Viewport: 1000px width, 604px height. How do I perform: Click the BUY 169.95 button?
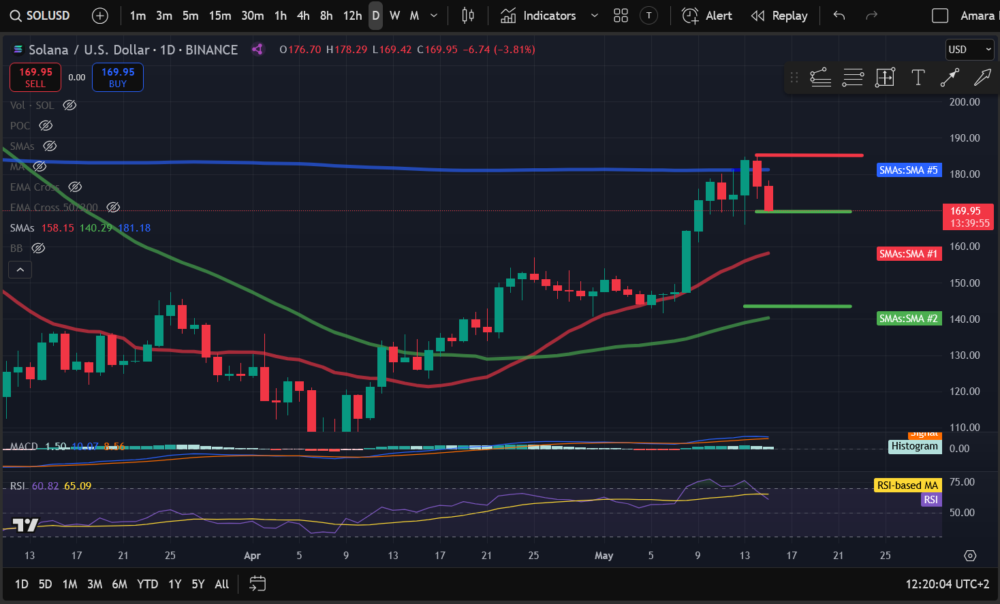118,77
